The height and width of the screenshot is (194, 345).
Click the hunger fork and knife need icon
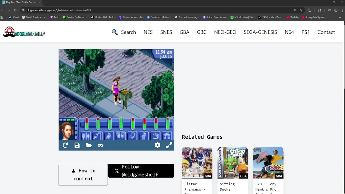[86, 136]
